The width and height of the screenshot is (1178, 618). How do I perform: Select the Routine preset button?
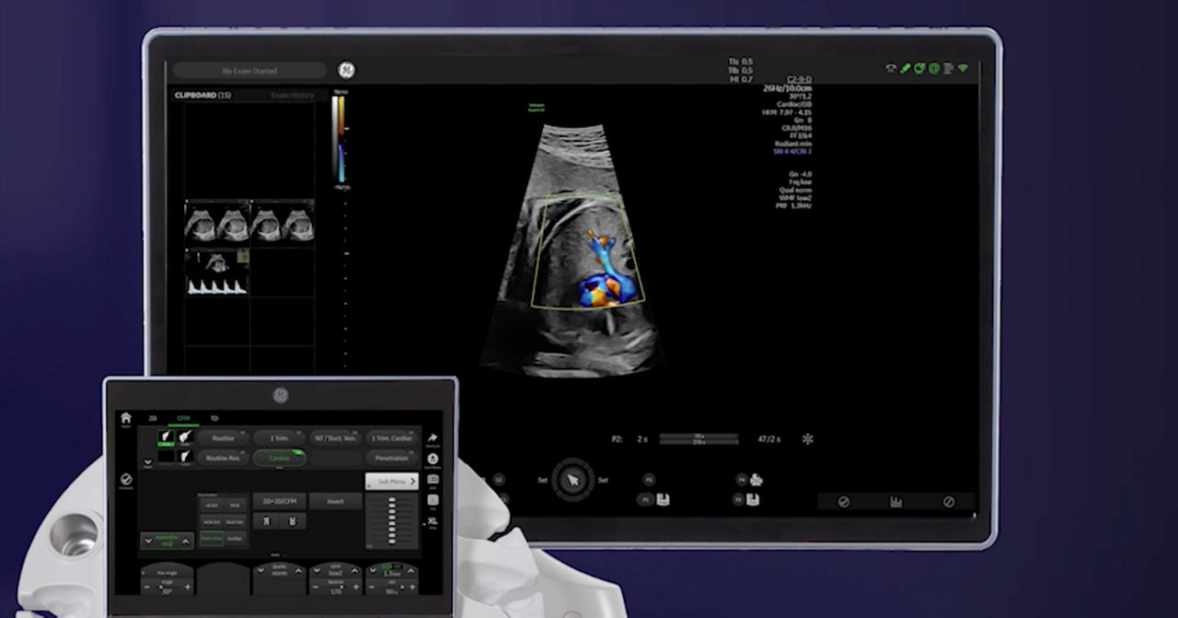[223, 437]
